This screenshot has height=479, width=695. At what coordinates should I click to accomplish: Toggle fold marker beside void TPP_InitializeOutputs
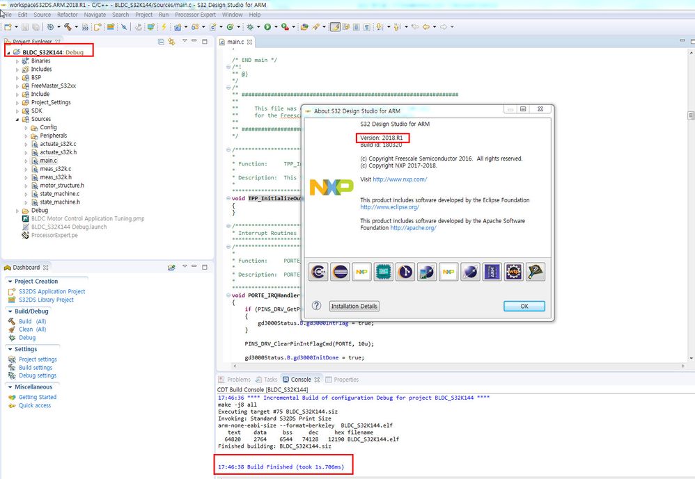coord(228,198)
